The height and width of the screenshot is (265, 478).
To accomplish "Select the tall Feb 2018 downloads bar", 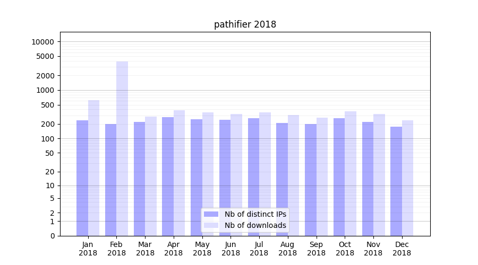I will pyautogui.click(x=122, y=148).
